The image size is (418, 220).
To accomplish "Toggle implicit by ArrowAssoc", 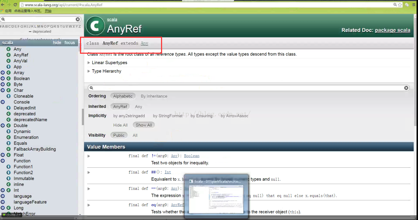I will 234,116.
